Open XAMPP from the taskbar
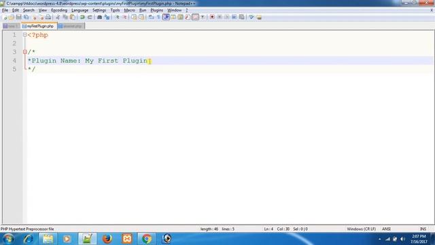The image size is (435, 245). 127,239
